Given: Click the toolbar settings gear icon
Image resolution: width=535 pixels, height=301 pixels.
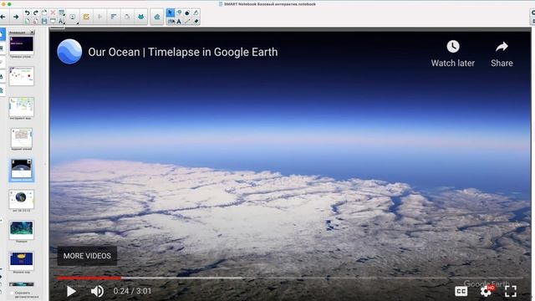Looking at the screenshot, I should (533, 13).
